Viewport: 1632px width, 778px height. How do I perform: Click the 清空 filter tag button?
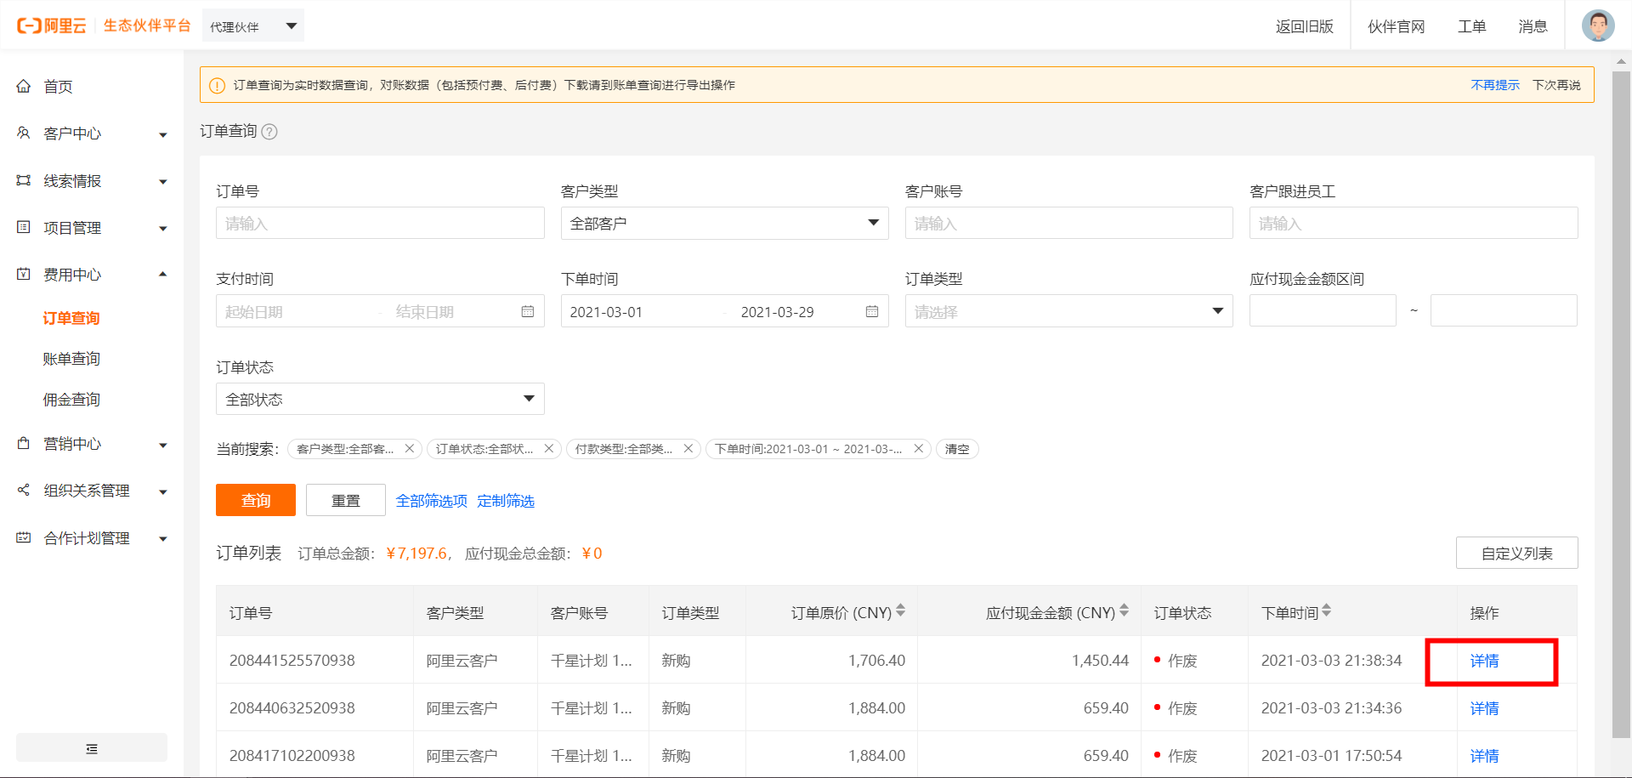pyautogui.click(x=957, y=449)
